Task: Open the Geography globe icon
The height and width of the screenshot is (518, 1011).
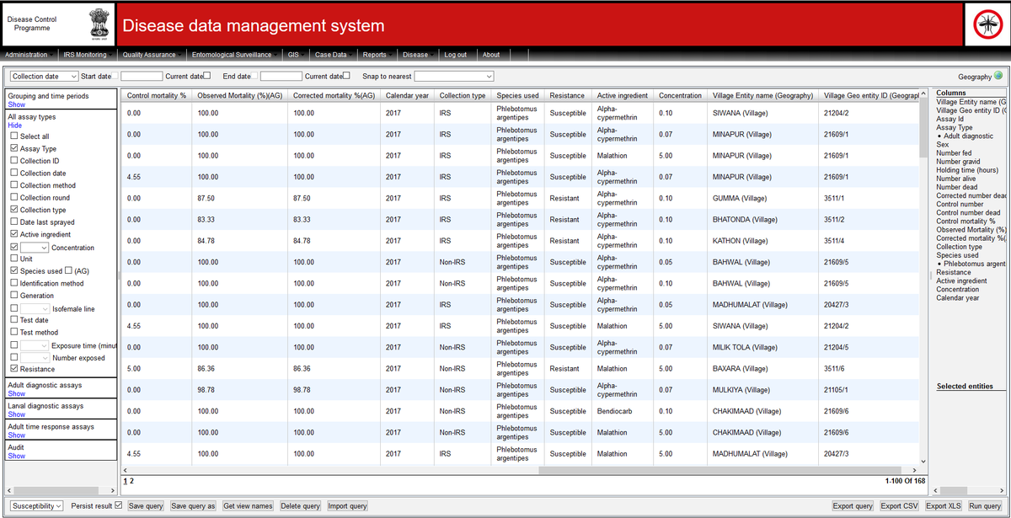Action: (998, 76)
